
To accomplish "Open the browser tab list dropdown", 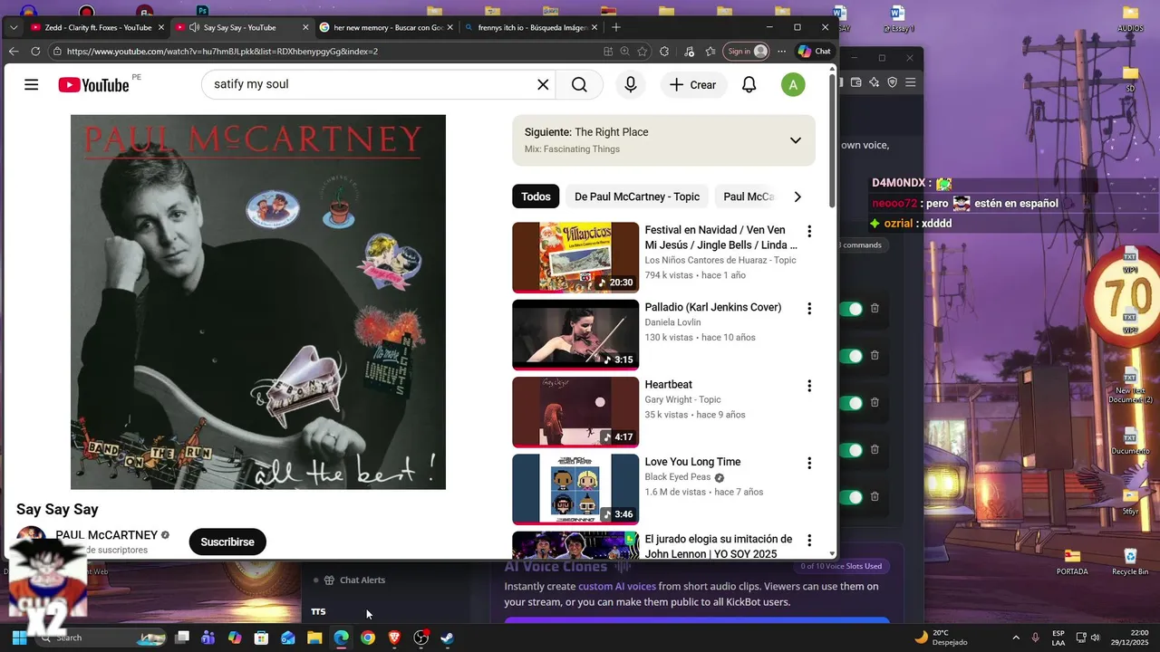I will point(13,27).
